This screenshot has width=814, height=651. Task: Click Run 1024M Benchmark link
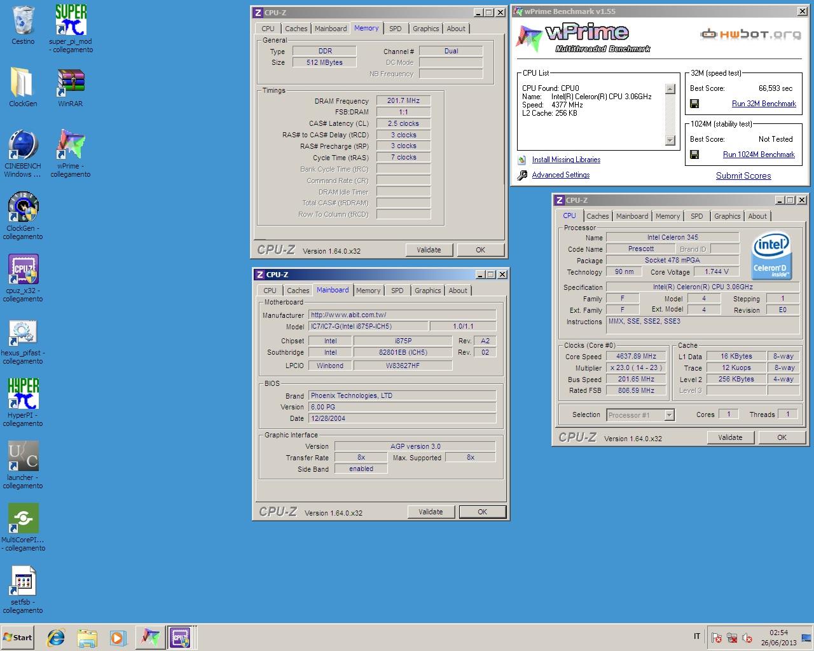tap(759, 154)
